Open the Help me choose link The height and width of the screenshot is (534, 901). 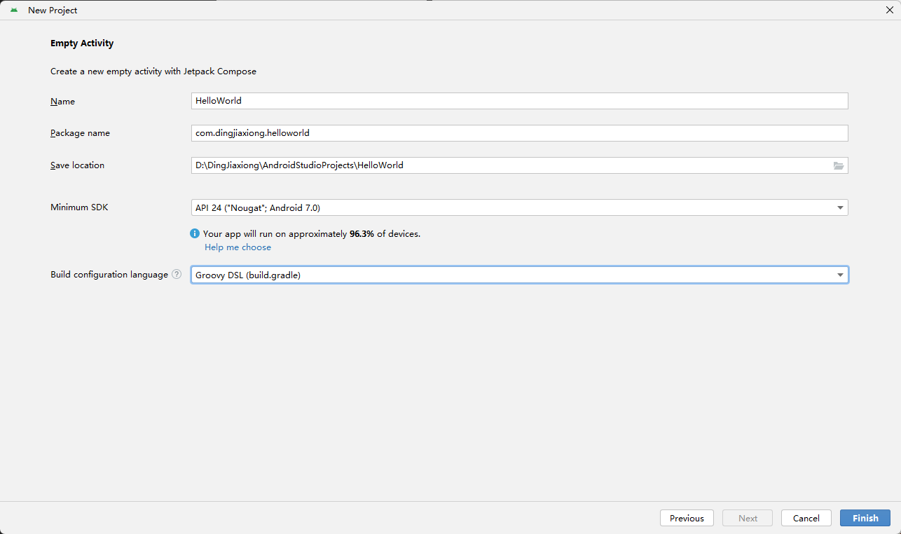coord(238,247)
